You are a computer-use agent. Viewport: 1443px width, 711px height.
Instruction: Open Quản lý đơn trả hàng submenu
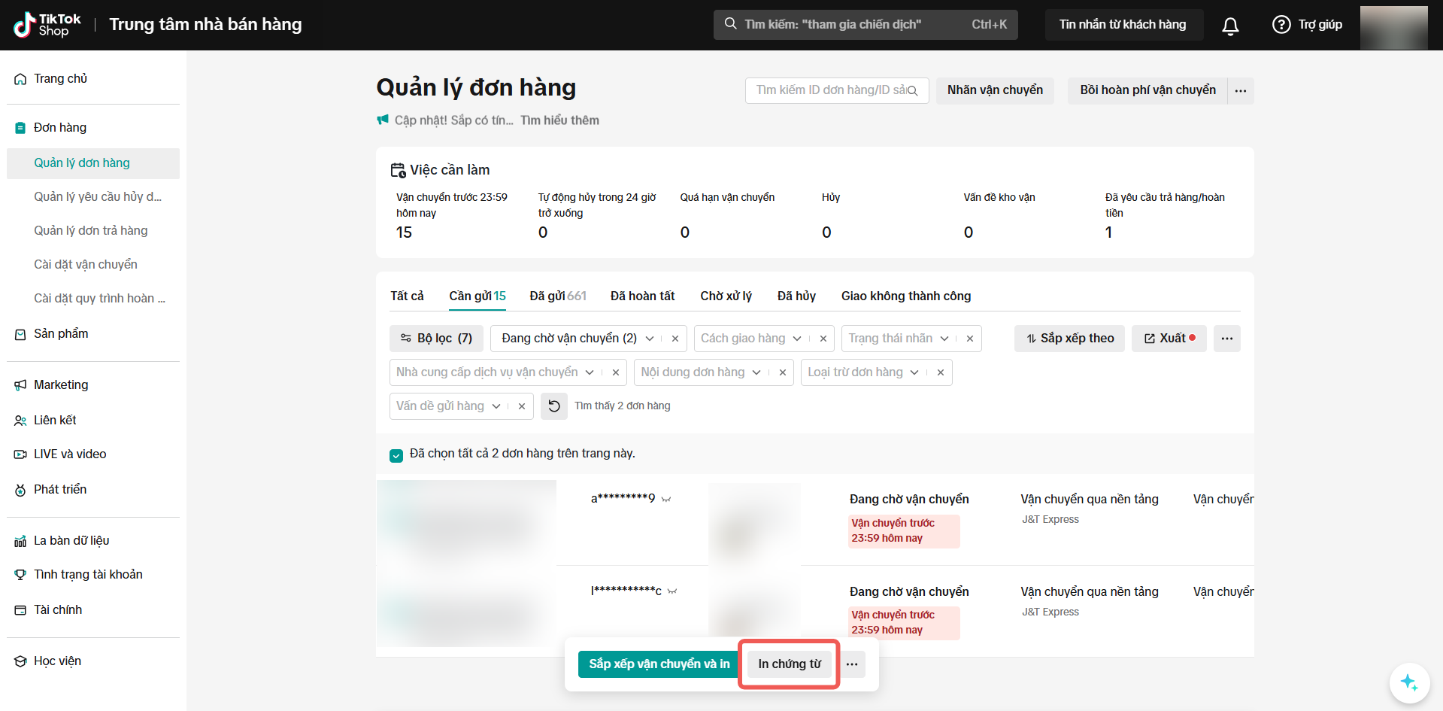tap(91, 231)
